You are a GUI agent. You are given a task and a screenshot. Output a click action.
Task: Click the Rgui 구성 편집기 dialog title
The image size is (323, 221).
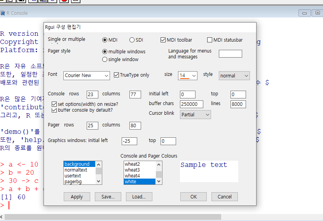[x=63, y=27]
